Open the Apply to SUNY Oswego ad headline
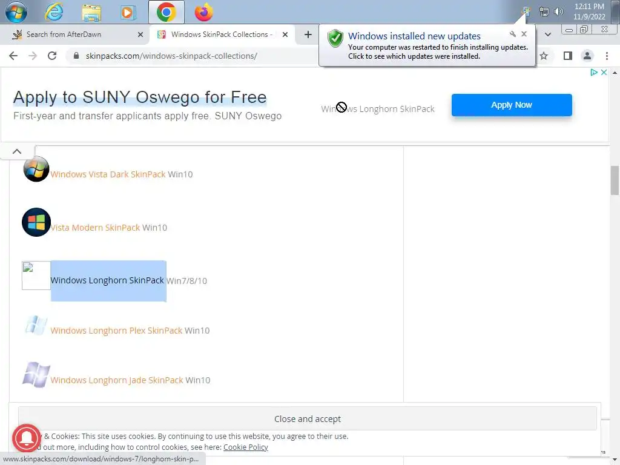Image resolution: width=620 pixels, height=465 pixels. [x=140, y=97]
